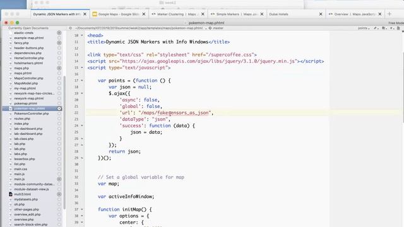Click the sidebar documents list scrollbar
Image resolution: width=404 pixels, height=227 pixels.
64,143
